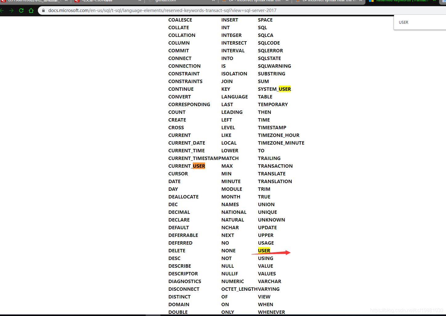
Task: Click the NATIONAL keyword
Action: pyautogui.click(x=234, y=212)
